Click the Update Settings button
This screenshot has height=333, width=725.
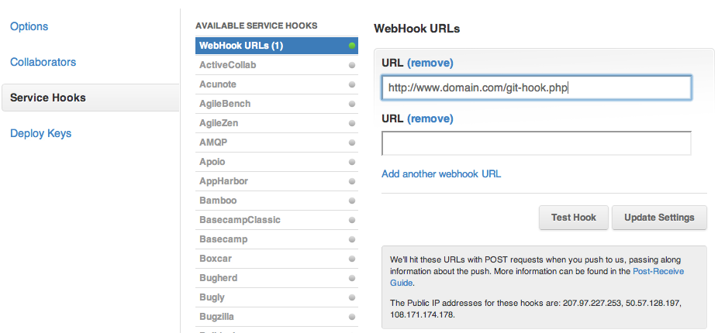pyautogui.click(x=659, y=218)
